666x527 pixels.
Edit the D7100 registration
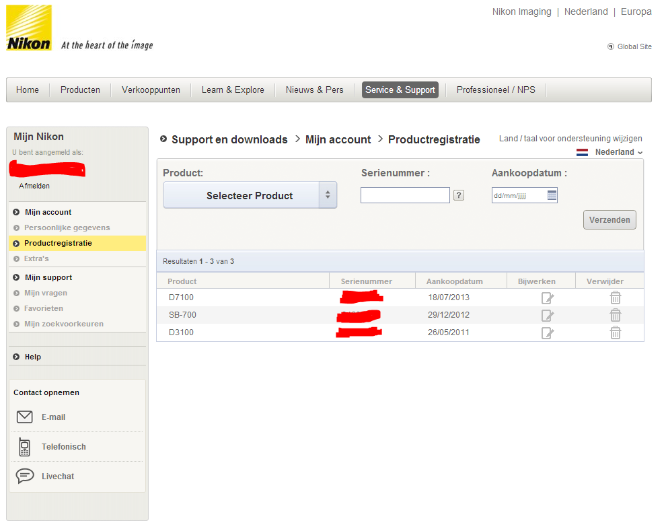coord(548,298)
